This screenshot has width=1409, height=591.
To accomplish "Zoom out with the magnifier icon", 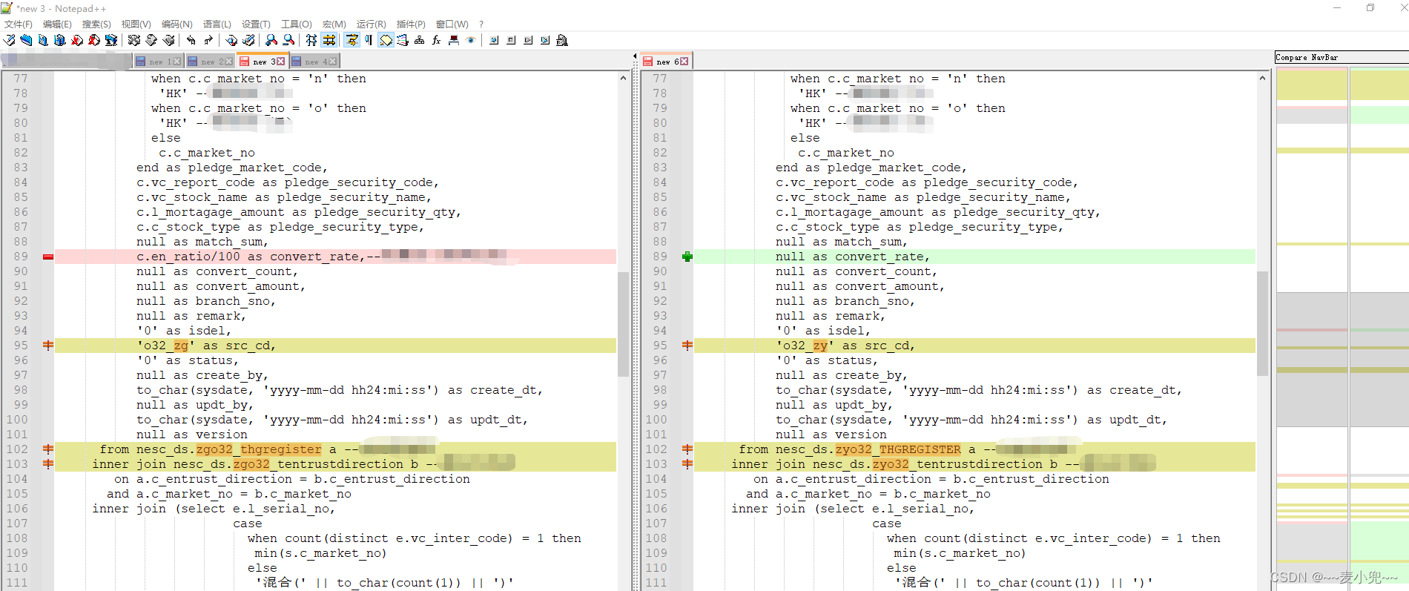I will (288, 40).
